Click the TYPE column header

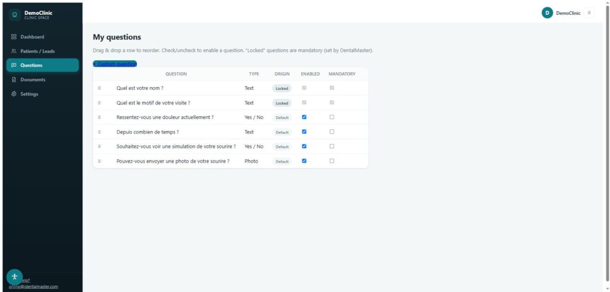(x=254, y=74)
